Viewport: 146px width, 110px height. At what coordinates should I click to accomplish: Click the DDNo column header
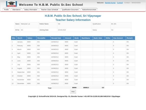[x=109, y=38]
